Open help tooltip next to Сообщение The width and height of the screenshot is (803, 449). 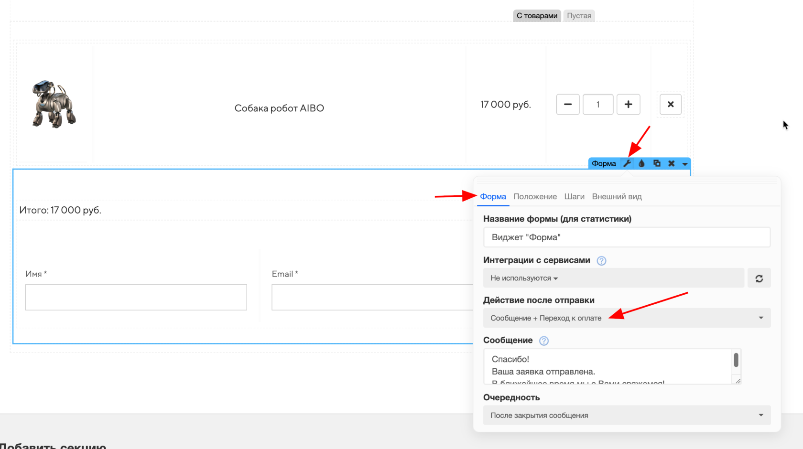pyautogui.click(x=544, y=341)
